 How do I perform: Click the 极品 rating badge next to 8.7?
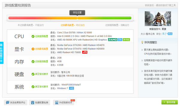[x=170, y=34]
